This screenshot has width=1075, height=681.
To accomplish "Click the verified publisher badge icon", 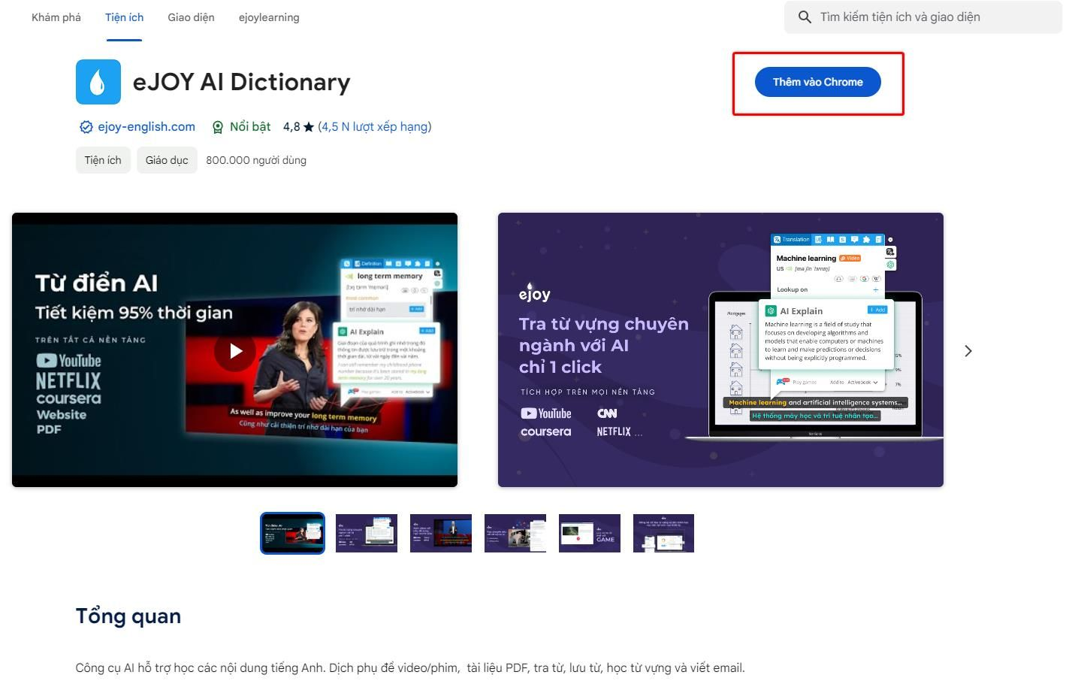I will pyautogui.click(x=86, y=127).
